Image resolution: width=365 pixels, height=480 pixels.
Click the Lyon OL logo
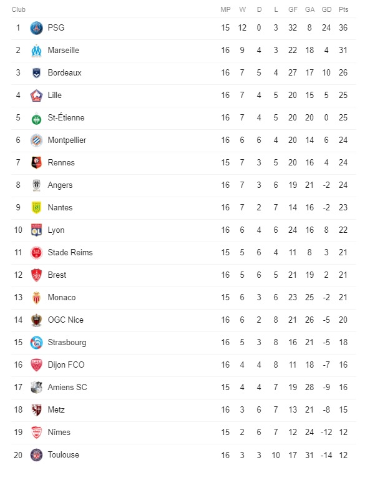point(36,230)
